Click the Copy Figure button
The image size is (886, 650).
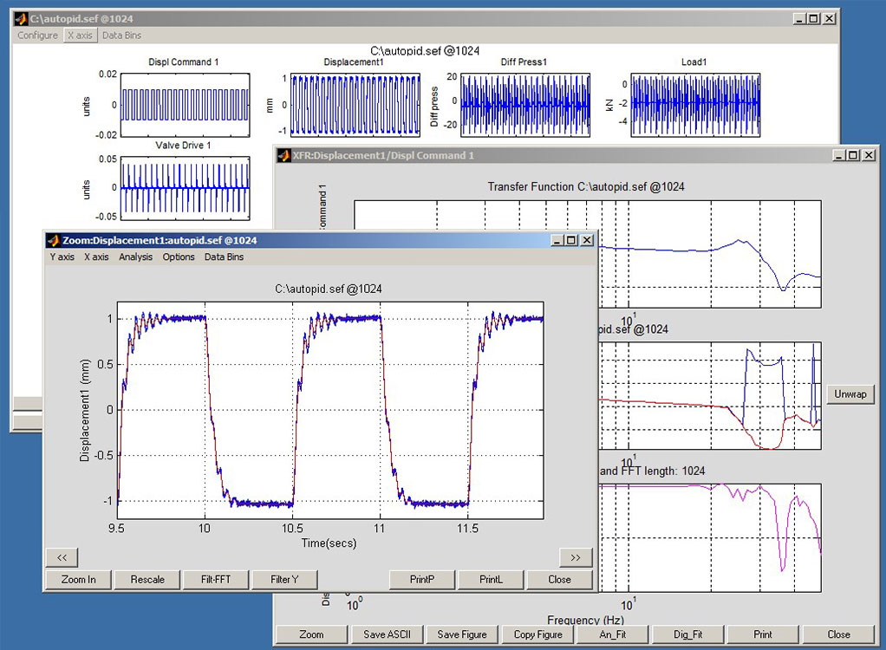[537, 634]
